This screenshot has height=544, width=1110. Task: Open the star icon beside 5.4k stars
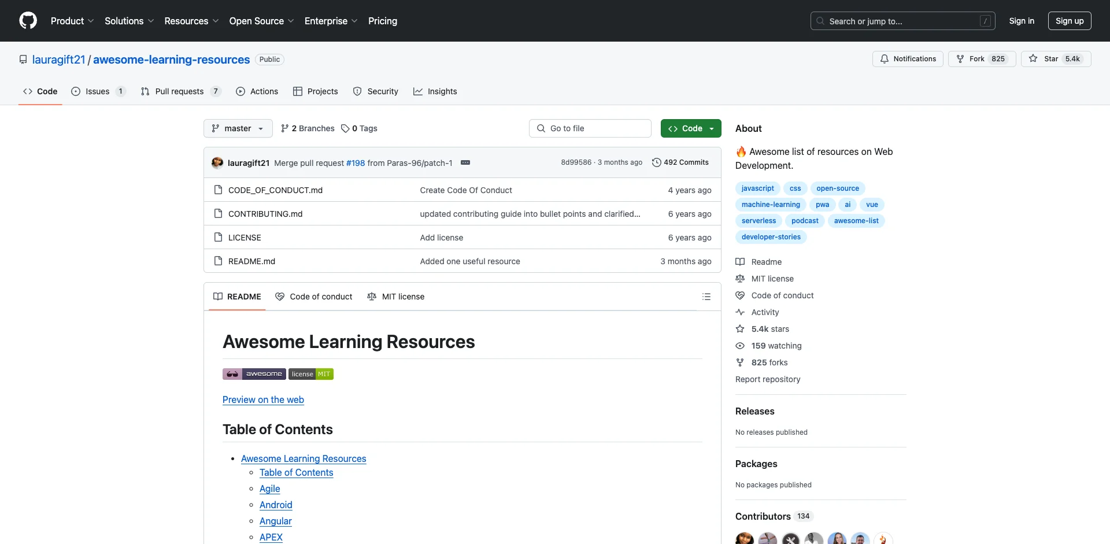[740, 329]
